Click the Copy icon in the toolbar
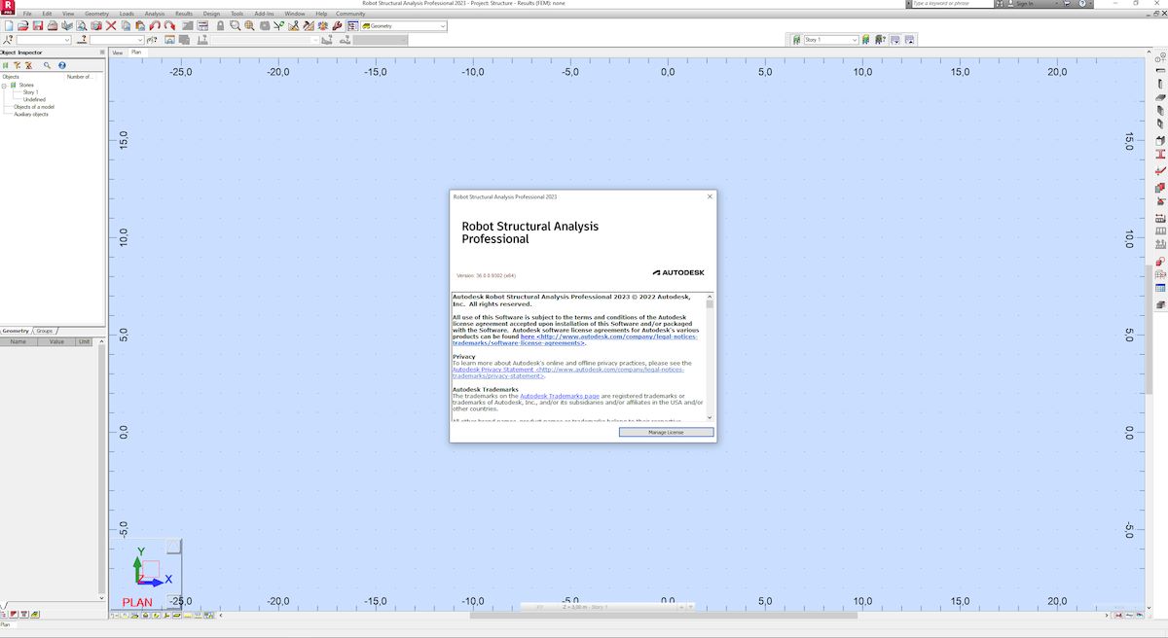 tap(126, 25)
